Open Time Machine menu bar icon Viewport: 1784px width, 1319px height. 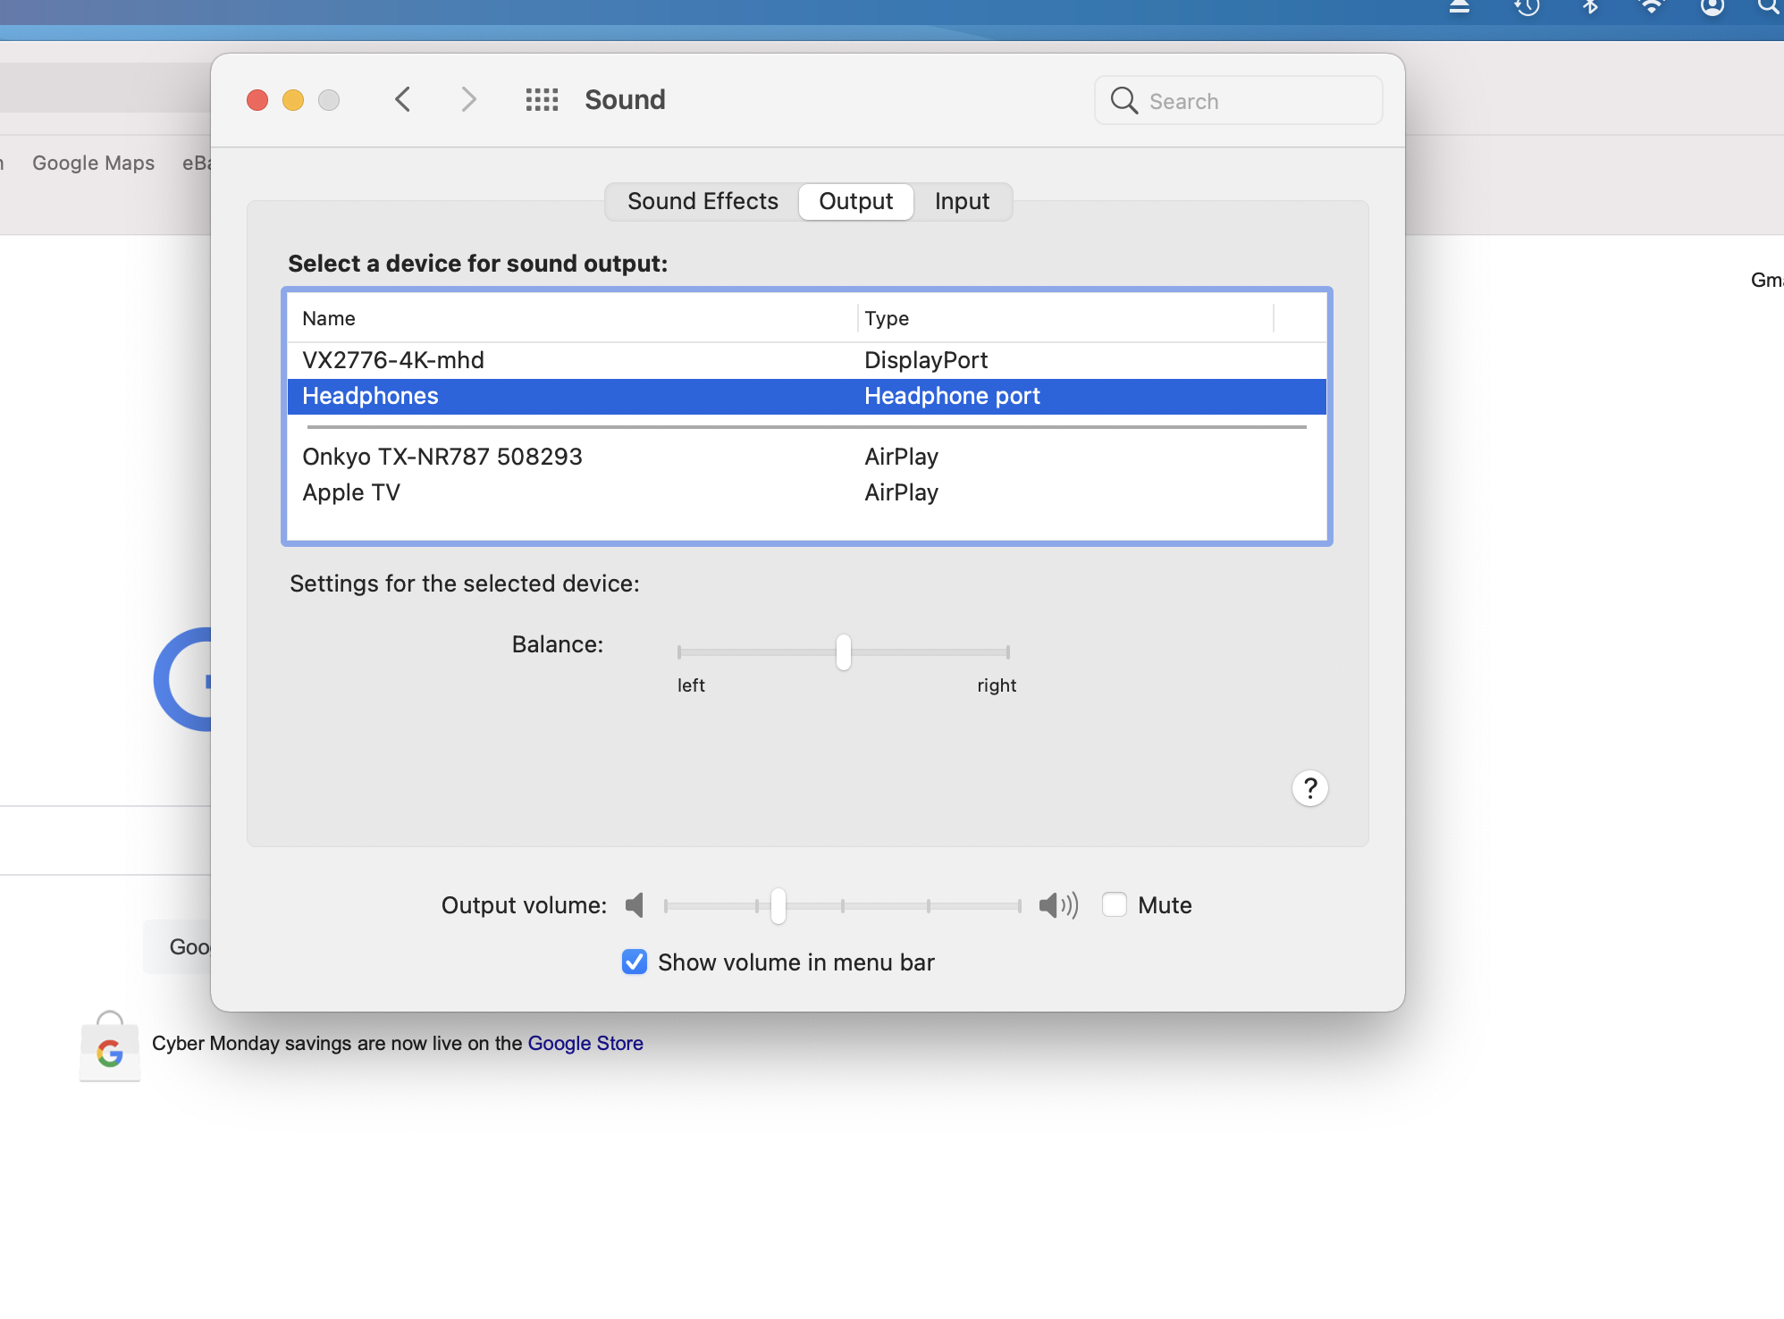click(x=1527, y=7)
